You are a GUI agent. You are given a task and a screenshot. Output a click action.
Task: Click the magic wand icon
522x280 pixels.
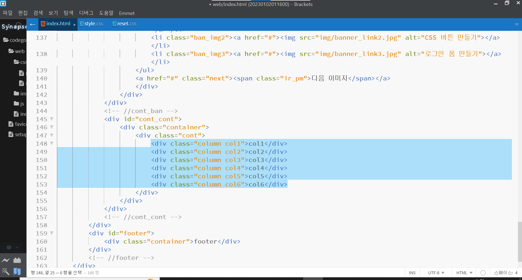click(x=5, y=271)
